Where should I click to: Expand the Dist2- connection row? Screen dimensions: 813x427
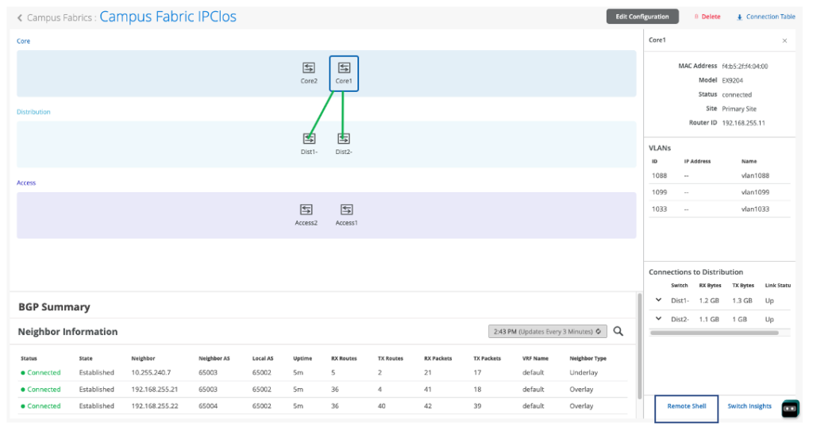click(x=658, y=319)
